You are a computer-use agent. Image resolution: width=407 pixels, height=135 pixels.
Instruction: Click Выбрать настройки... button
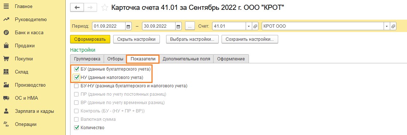pos(192,39)
